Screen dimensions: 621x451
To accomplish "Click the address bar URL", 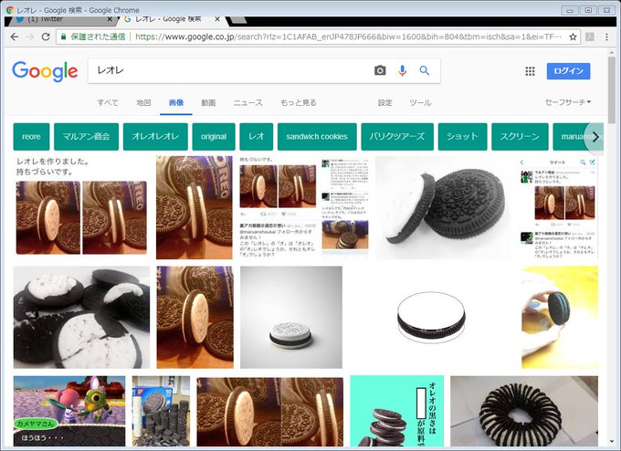I will (x=349, y=37).
